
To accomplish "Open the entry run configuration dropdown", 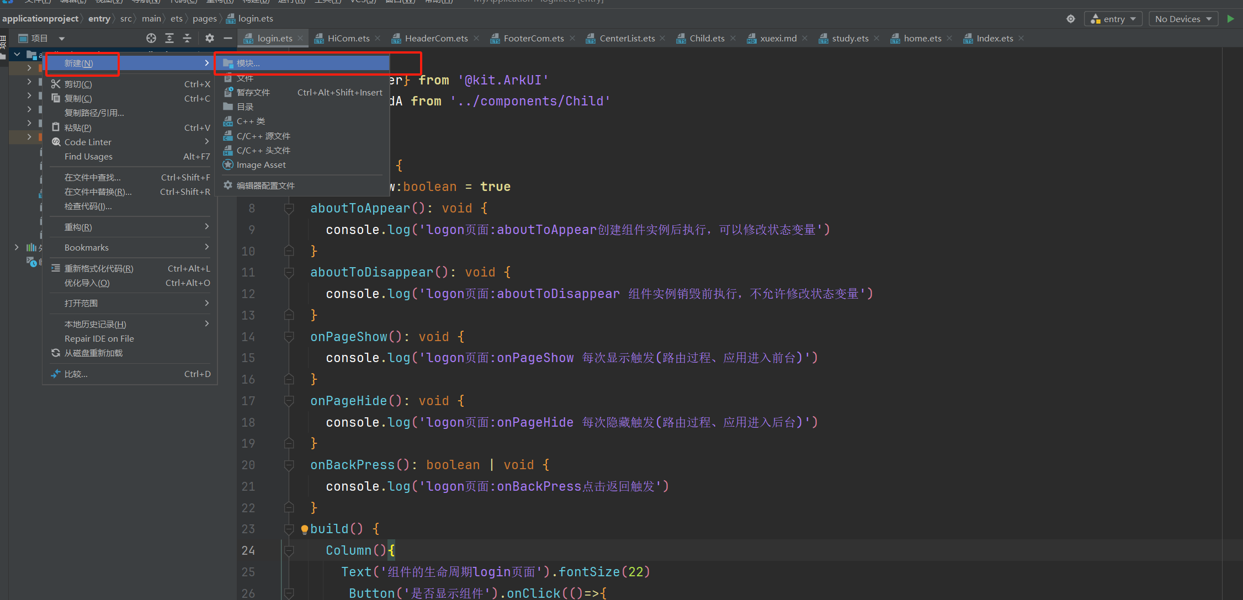I will click(x=1113, y=19).
